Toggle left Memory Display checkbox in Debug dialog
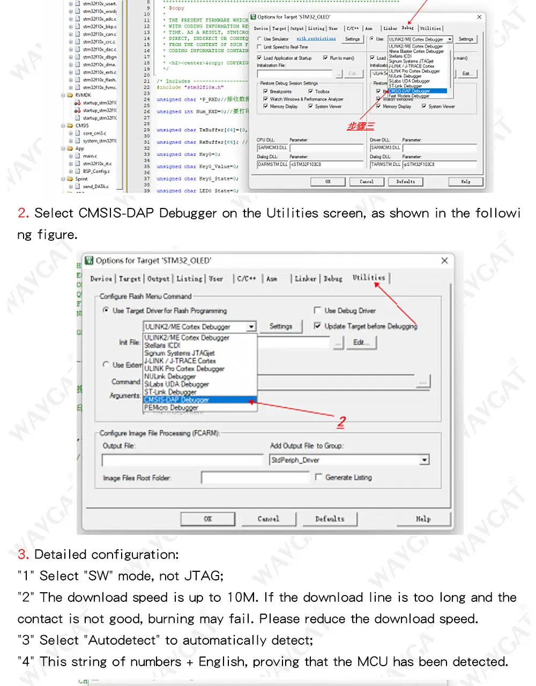Viewport: 536px width, 686px height. (x=266, y=107)
